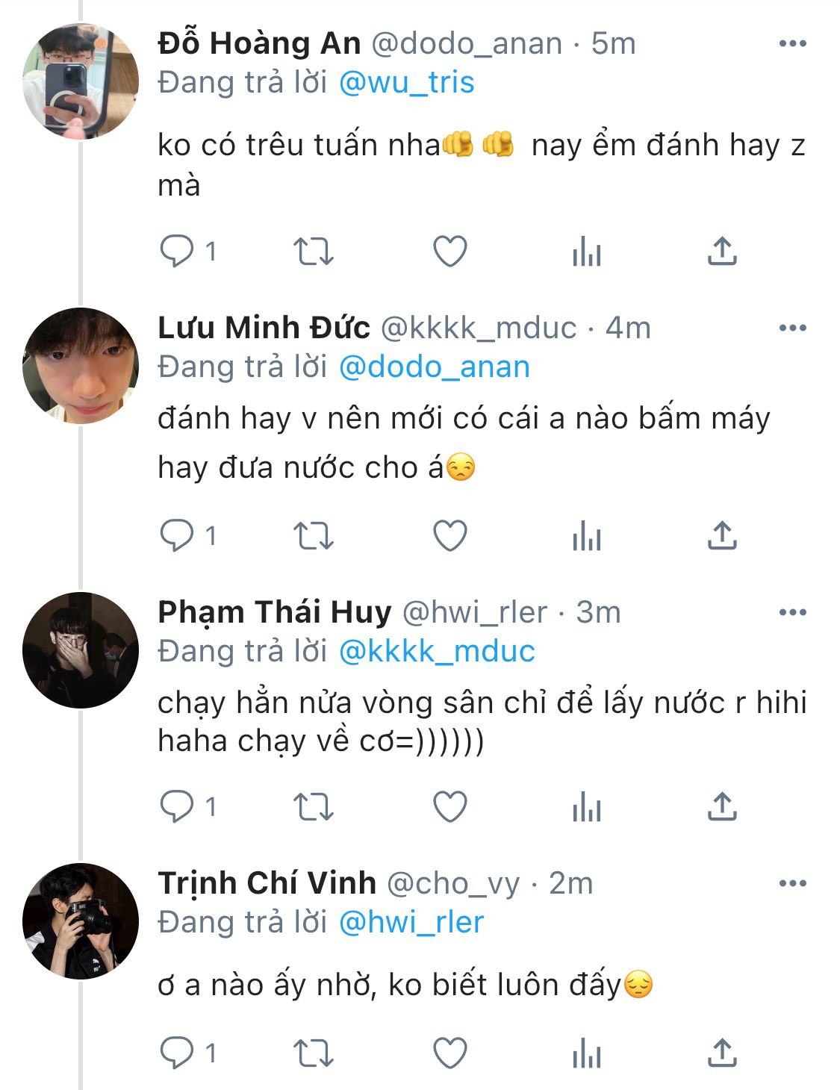The image size is (840, 1090).
Task: Open the @kkkk_mduc mention link
Action: pyautogui.click(x=437, y=652)
